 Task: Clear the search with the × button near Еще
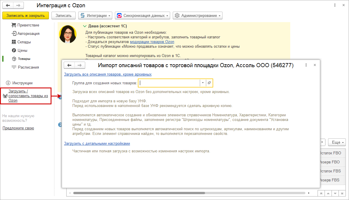[x=322, y=142]
